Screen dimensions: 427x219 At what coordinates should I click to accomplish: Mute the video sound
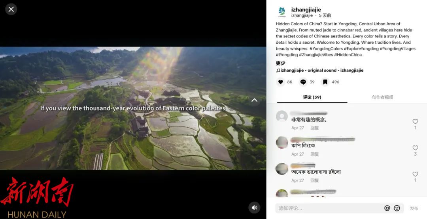click(254, 207)
